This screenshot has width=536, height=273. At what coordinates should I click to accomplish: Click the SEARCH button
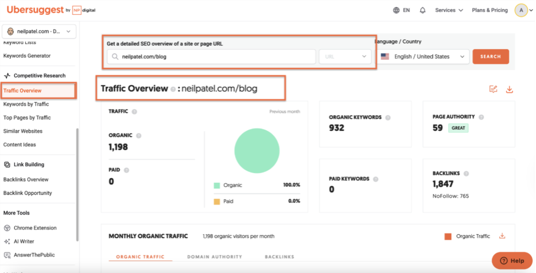(x=491, y=57)
